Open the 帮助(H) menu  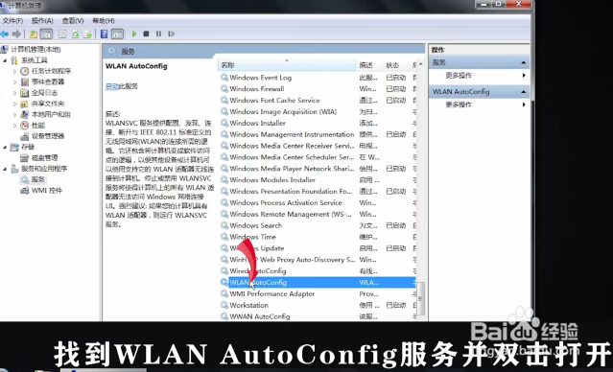(104, 21)
